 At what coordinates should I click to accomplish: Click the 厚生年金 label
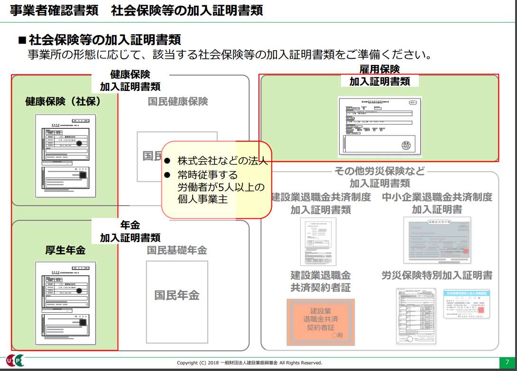pos(65,250)
